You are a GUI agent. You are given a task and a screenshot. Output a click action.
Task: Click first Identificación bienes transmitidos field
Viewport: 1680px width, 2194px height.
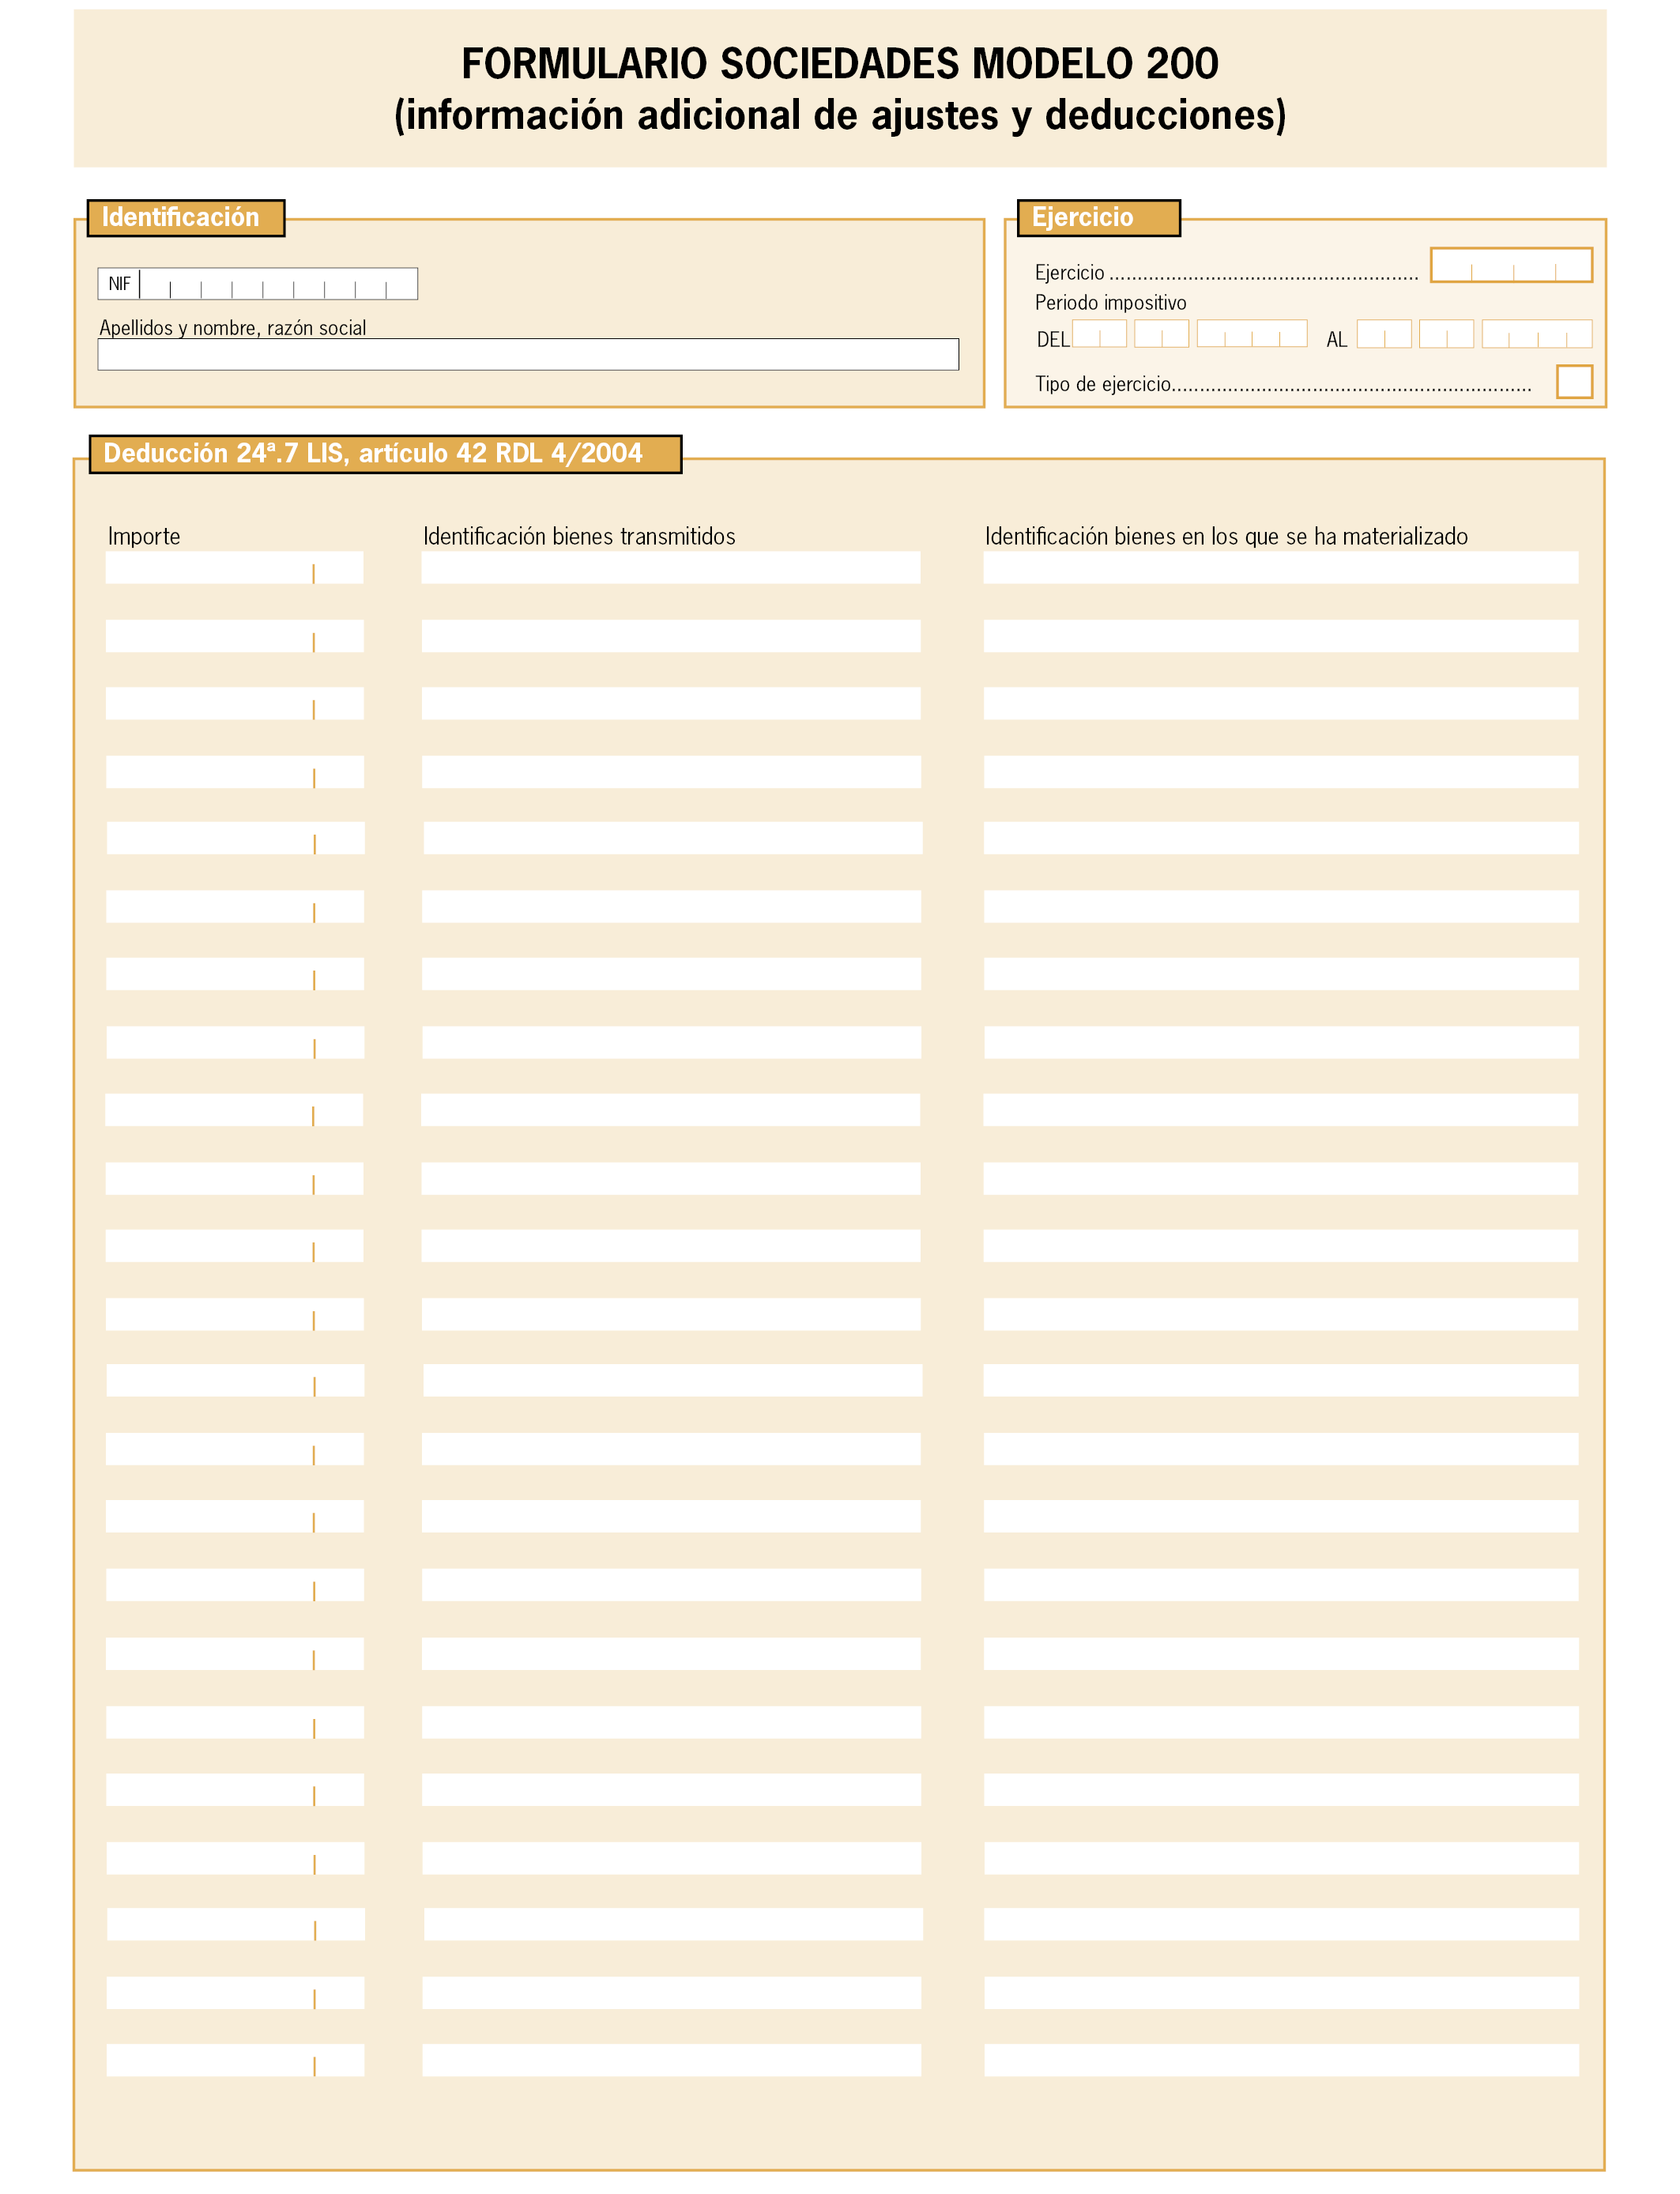pos(671,568)
